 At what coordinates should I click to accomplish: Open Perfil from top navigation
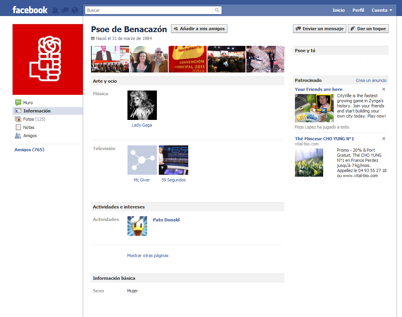[358, 10]
